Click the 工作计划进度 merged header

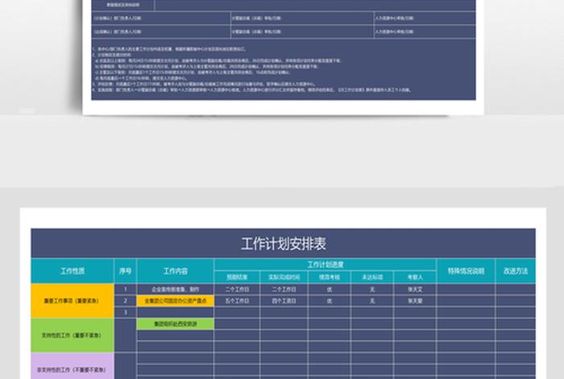click(x=326, y=264)
